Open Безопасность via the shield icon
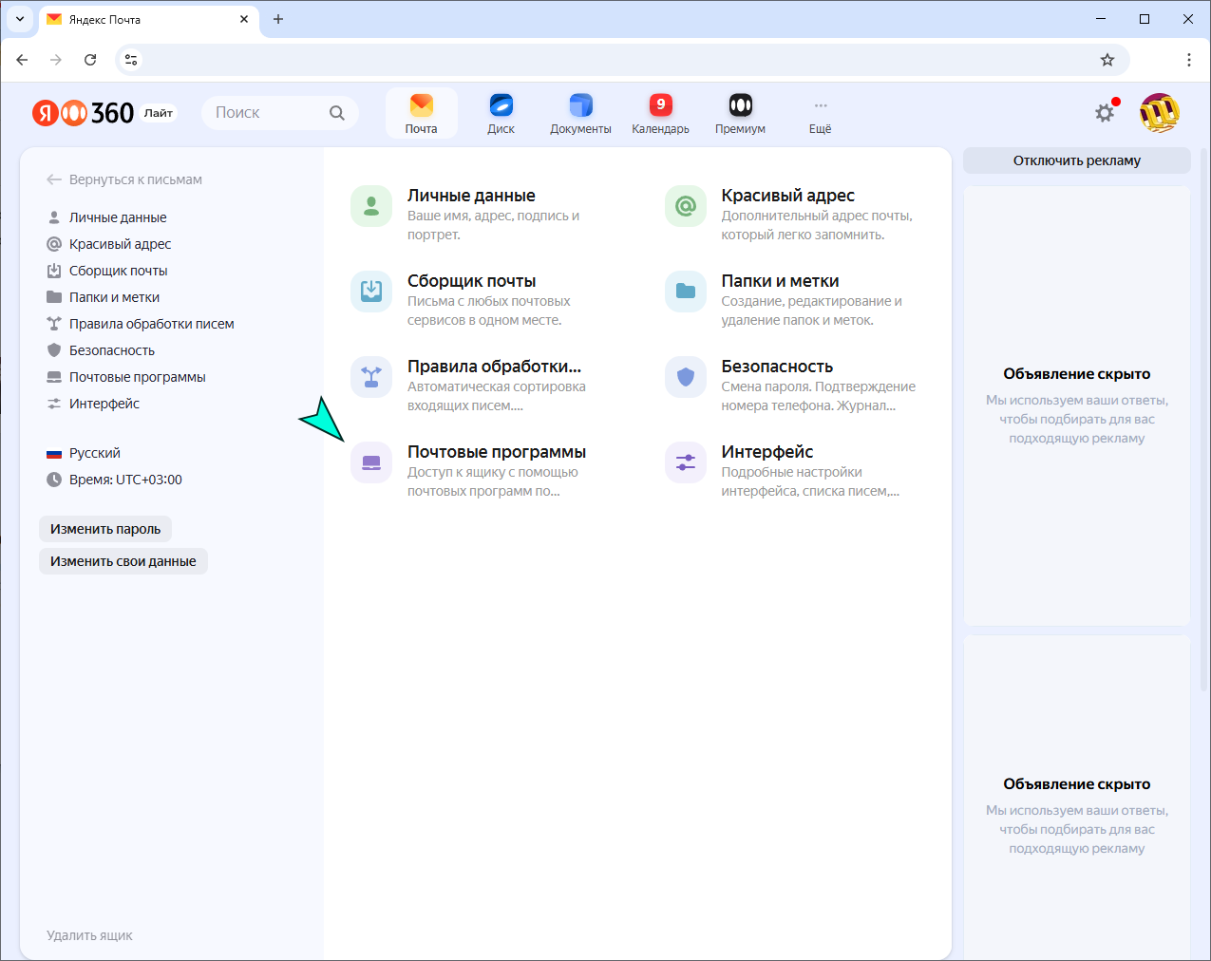 point(685,376)
